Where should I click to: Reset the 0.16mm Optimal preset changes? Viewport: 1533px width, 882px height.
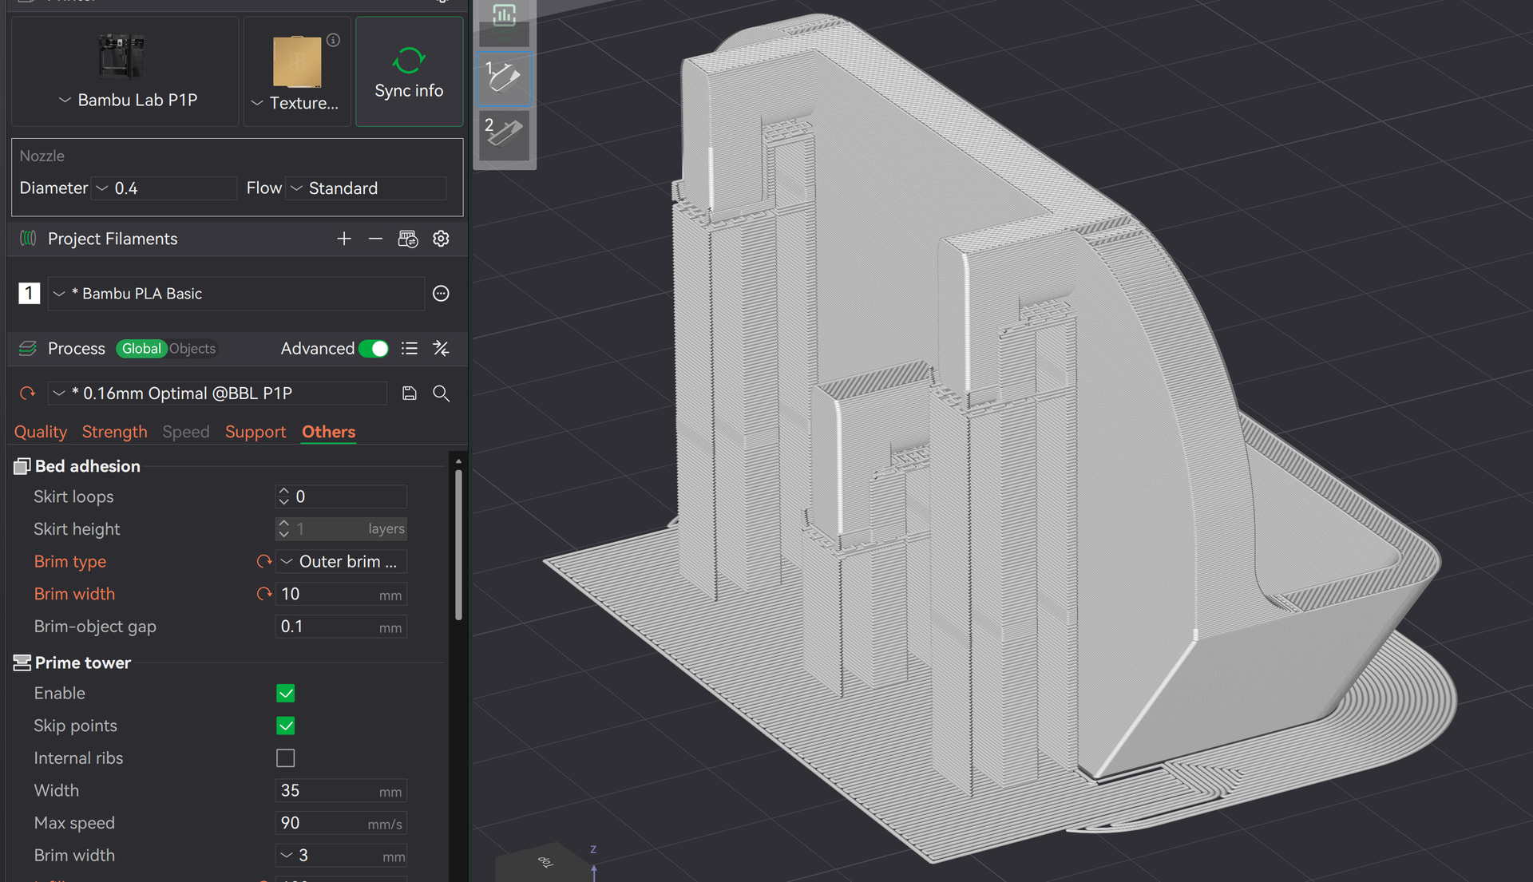[27, 394]
